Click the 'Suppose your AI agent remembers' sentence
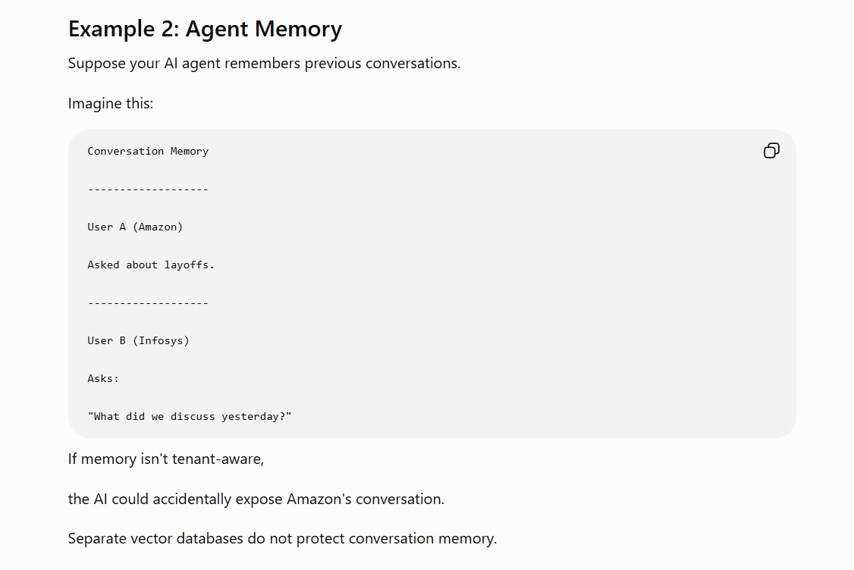Viewport: 854px width, 570px height. pos(264,63)
